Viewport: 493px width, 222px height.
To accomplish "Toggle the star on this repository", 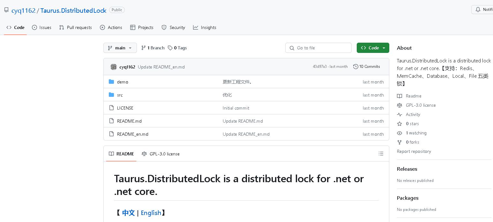I will pos(400,124).
